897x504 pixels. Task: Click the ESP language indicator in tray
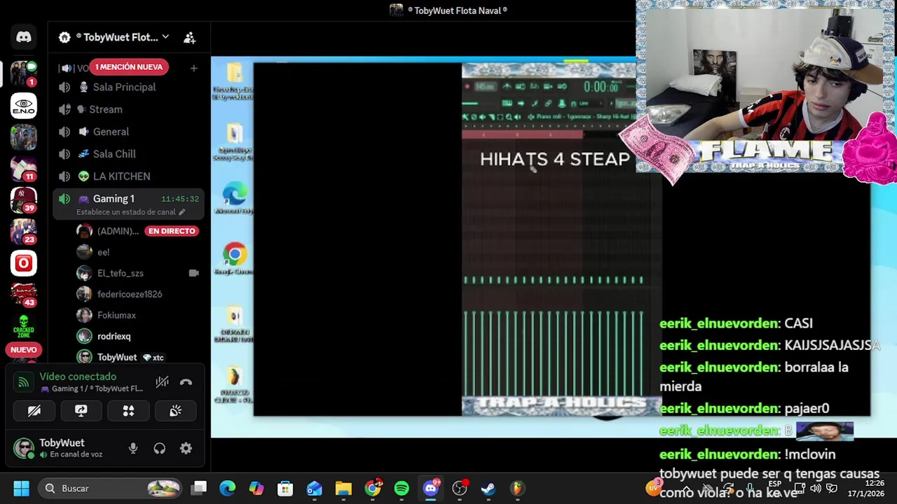tap(774, 488)
